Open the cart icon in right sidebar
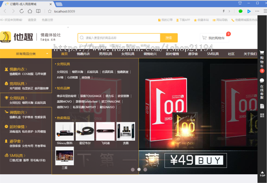The height and width of the screenshot is (183, 267). tap(262, 52)
